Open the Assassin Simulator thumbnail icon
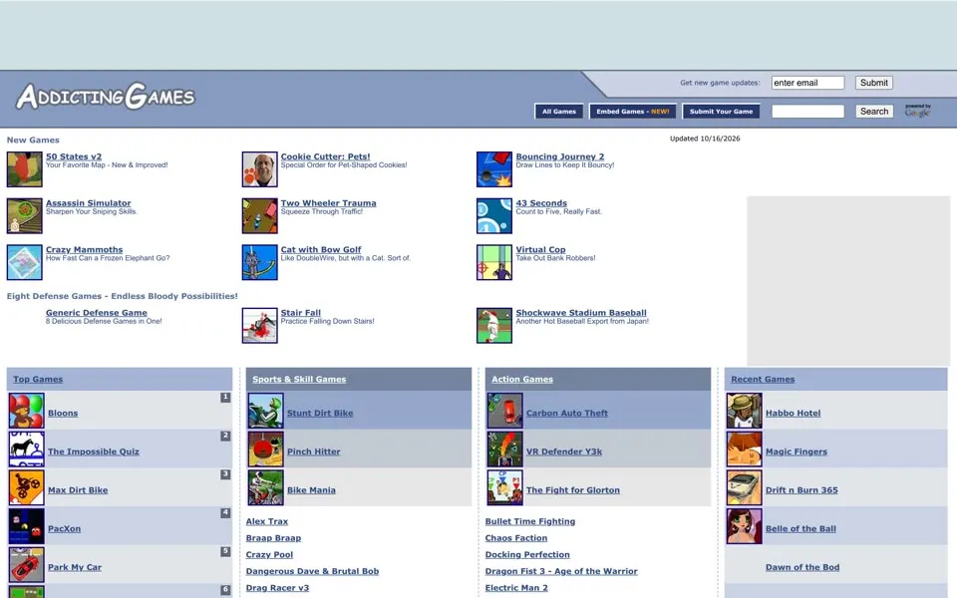Image resolution: width=957 pixels, height=598 pixels. tap(24, 215)
